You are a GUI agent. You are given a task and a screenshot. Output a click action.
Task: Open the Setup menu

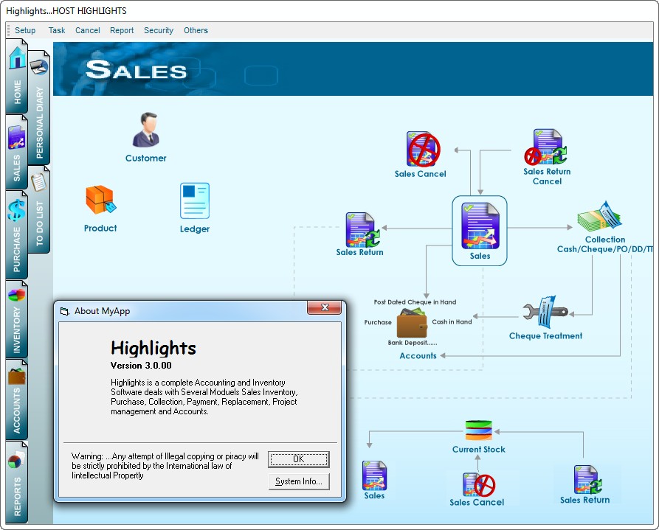click(25, 30)
